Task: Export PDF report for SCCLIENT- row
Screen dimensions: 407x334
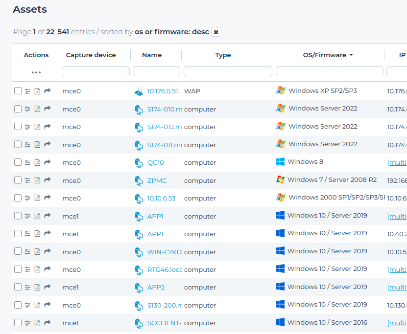Action: [x=37, y=323]
